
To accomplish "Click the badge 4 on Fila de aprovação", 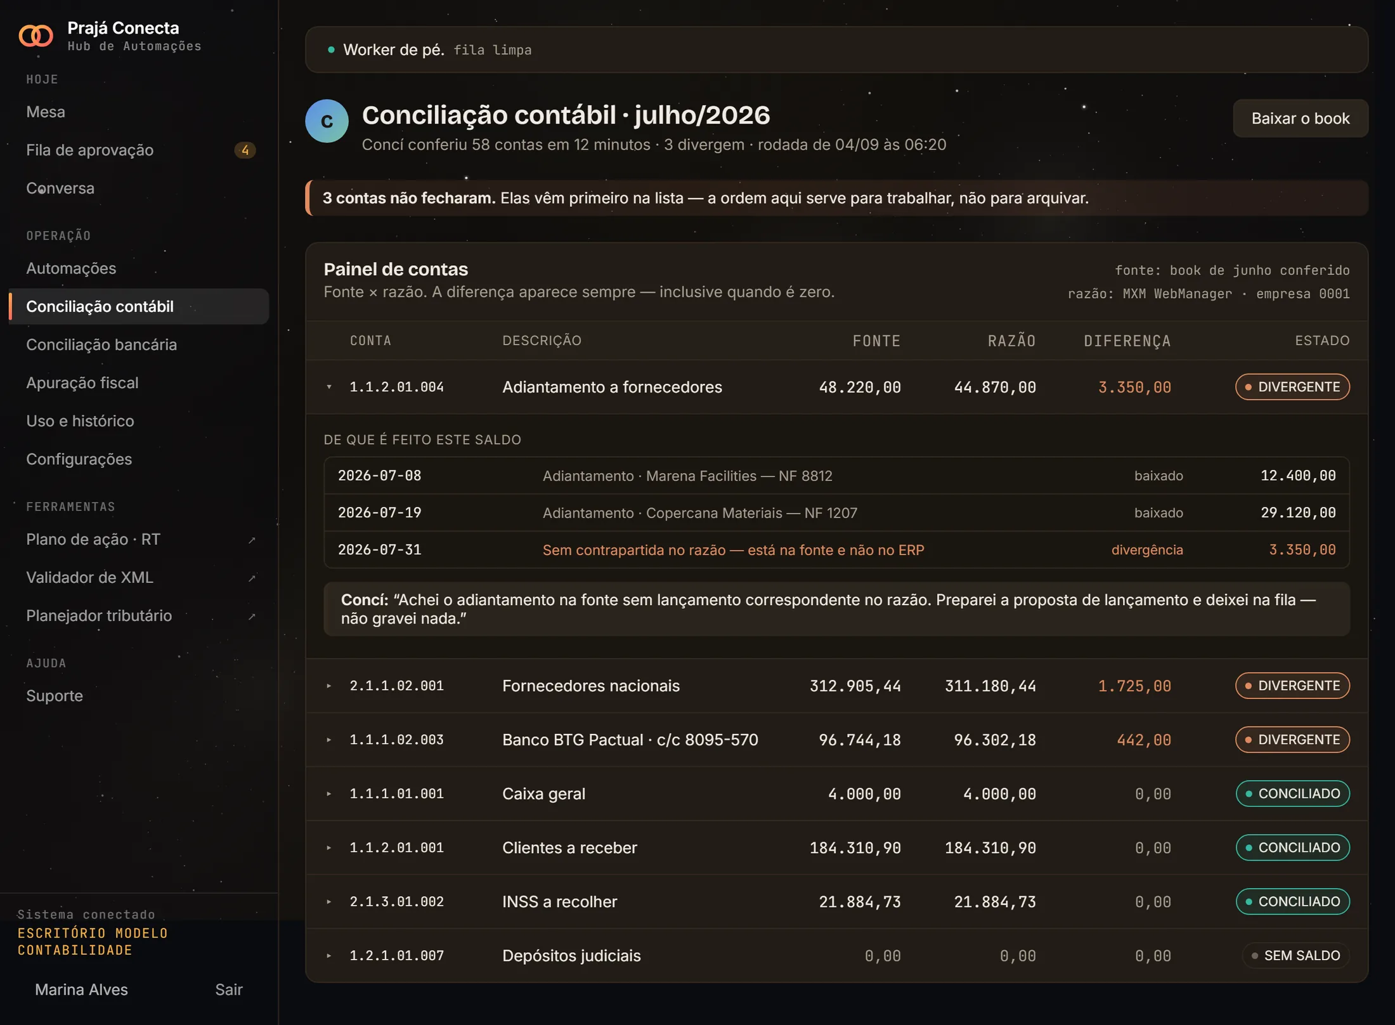I will (245, 150).
